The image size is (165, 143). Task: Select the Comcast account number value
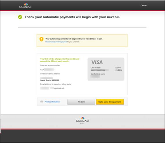pos(47,69)
